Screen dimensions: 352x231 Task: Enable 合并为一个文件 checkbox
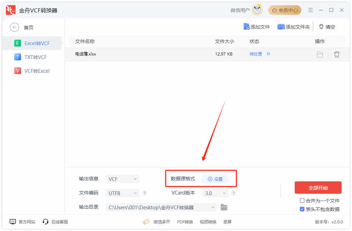302,201
